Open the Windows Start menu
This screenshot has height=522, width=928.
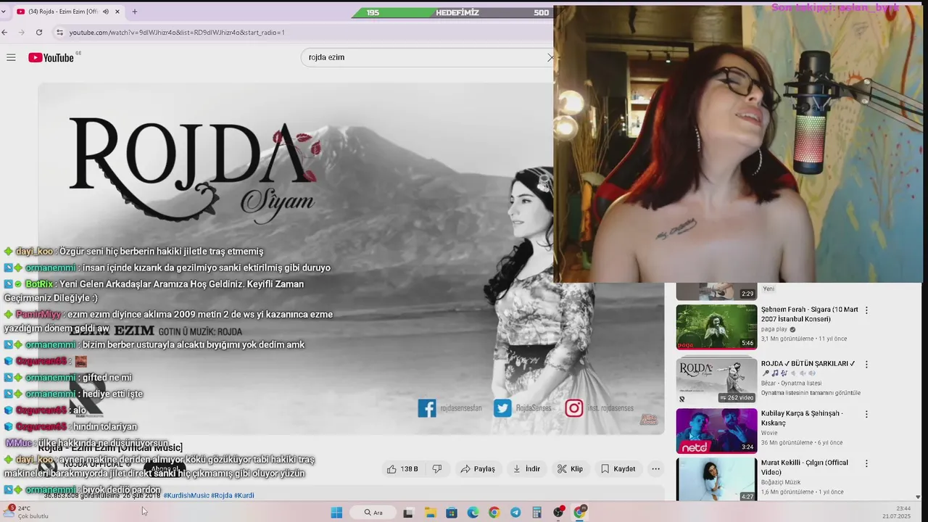pos(336,513)
